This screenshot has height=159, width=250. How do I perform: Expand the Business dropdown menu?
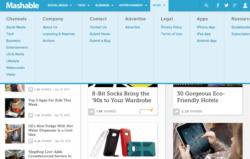(104, 6)
